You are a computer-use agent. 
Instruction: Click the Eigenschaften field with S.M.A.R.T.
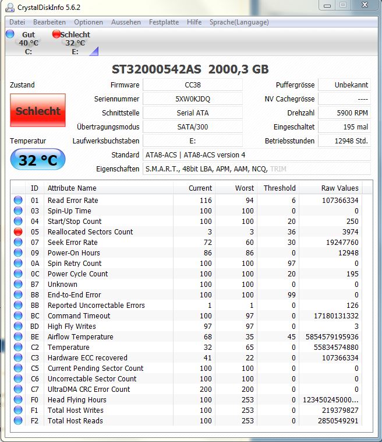click(x=257, y=169)
